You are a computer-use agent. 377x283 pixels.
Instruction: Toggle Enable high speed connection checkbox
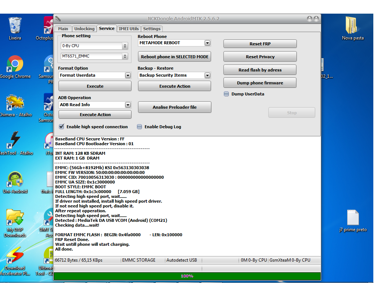pos(61,127)
